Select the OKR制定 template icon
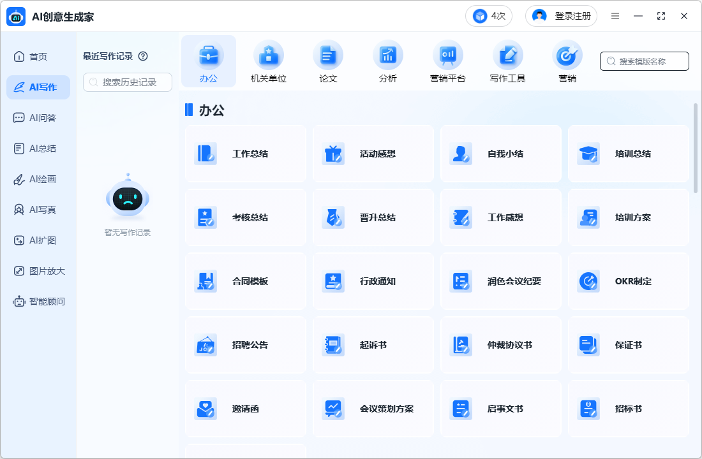Viewport: 702px width, 459px height. 588,281
